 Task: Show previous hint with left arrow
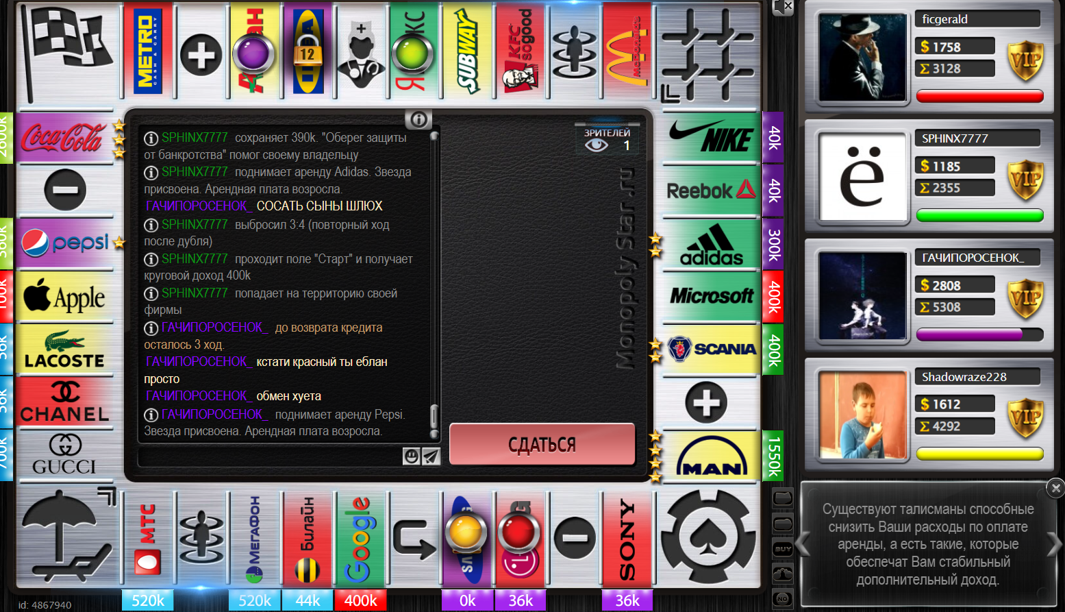(803, 544)
